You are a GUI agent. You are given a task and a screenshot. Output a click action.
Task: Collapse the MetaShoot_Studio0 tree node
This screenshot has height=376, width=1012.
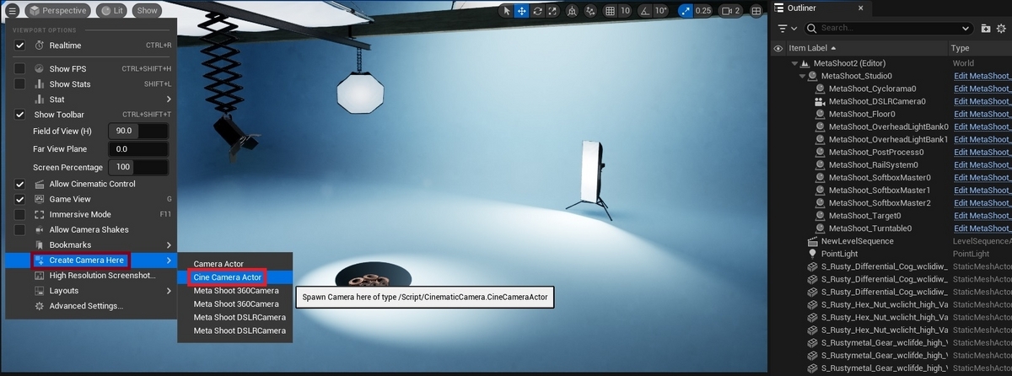pyautogui.click(x=801, y=76)
